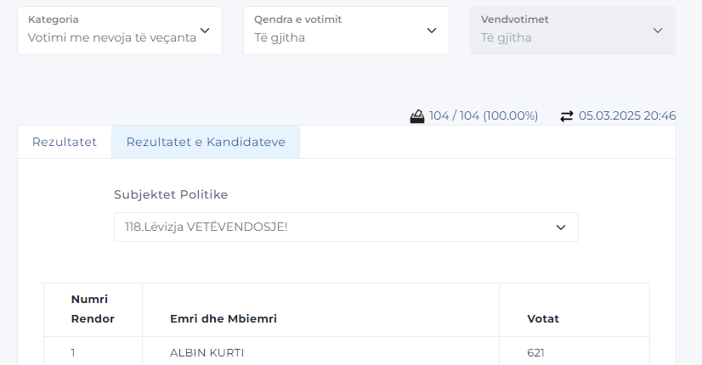Click the 621 votes cell
Screen dimensions: 702x365
coord(536,353)
